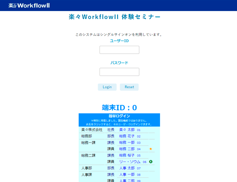Click the 人事部 department cell
The width and height of the screenshot is (237, 182).
tap(86, 168)
